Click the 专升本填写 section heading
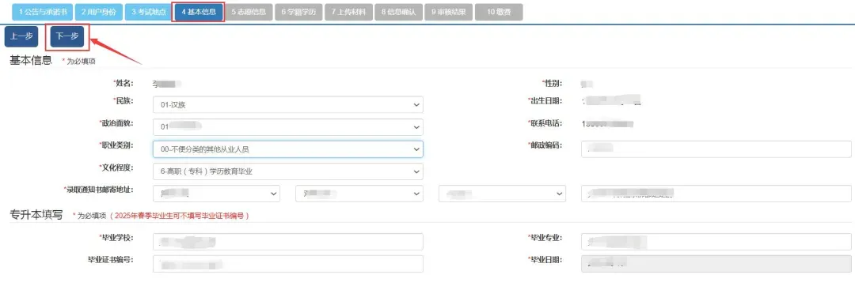This screenshot has width=855, height=286. click(36, 215)
